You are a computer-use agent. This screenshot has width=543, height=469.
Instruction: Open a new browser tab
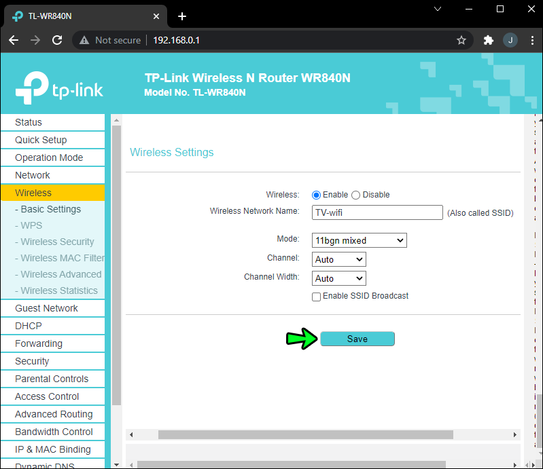[x=182, y=16]
